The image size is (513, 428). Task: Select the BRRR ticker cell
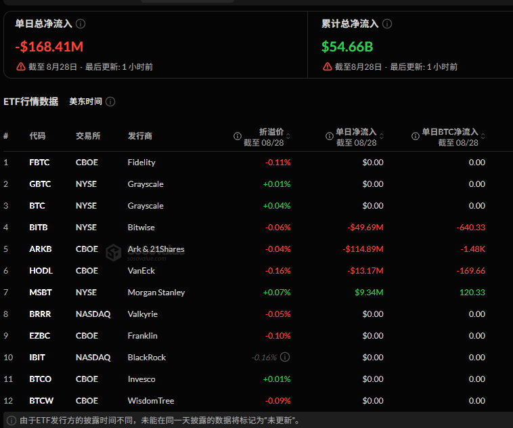40,314
